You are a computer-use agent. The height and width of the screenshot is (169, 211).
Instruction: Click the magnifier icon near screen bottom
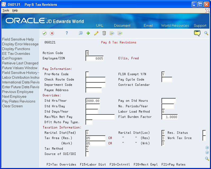[207, 159]
